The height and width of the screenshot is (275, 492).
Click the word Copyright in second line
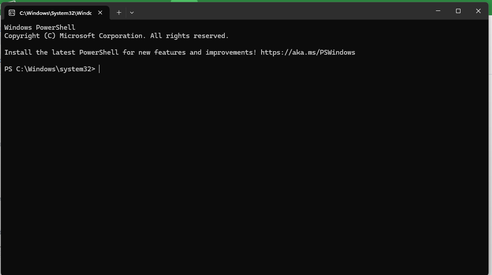click(x=22, y=36)
